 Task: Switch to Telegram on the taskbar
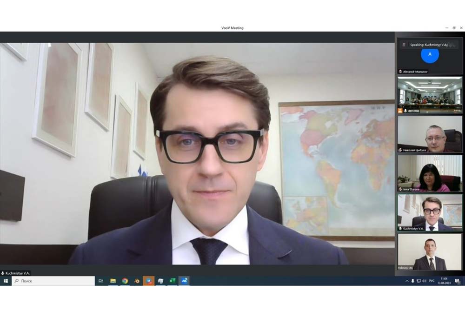149,281
